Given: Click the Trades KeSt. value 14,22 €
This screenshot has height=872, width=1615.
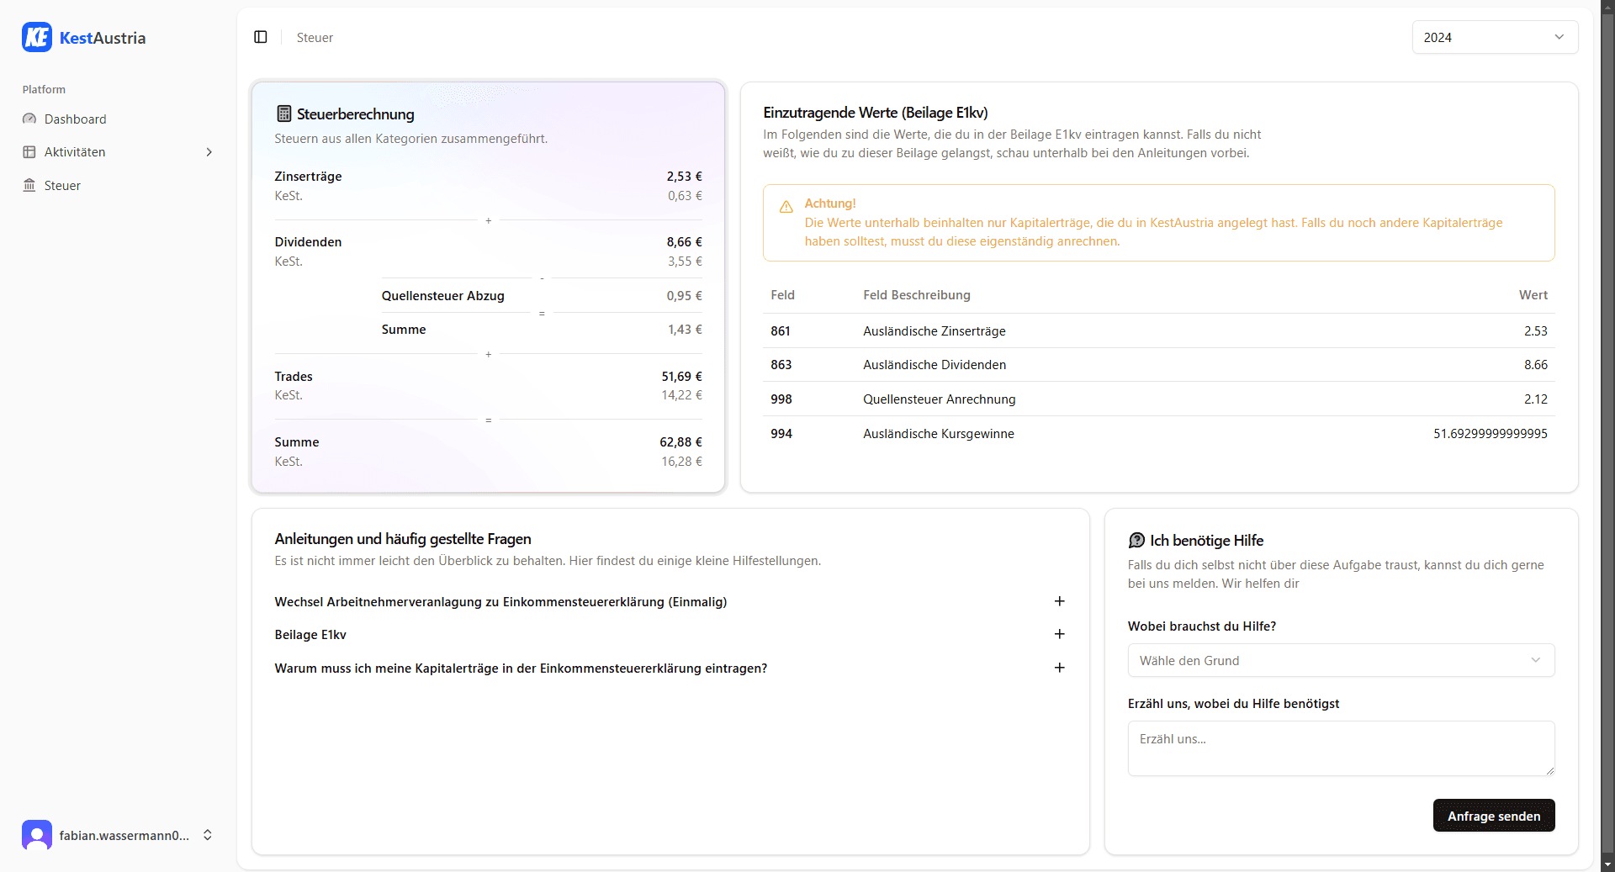Looking at the screenshot, I should tap(682, 395).
